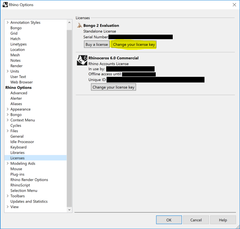Select Rhino Render Options
The width and height of the screenshot is (240, 229).
point(29,180)
